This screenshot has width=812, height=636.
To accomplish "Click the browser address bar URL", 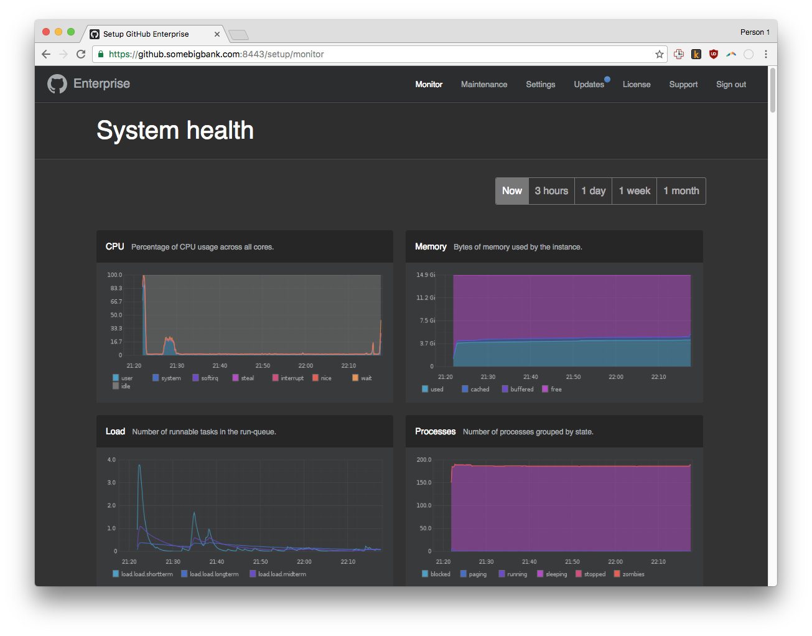I will coord(216,54).
